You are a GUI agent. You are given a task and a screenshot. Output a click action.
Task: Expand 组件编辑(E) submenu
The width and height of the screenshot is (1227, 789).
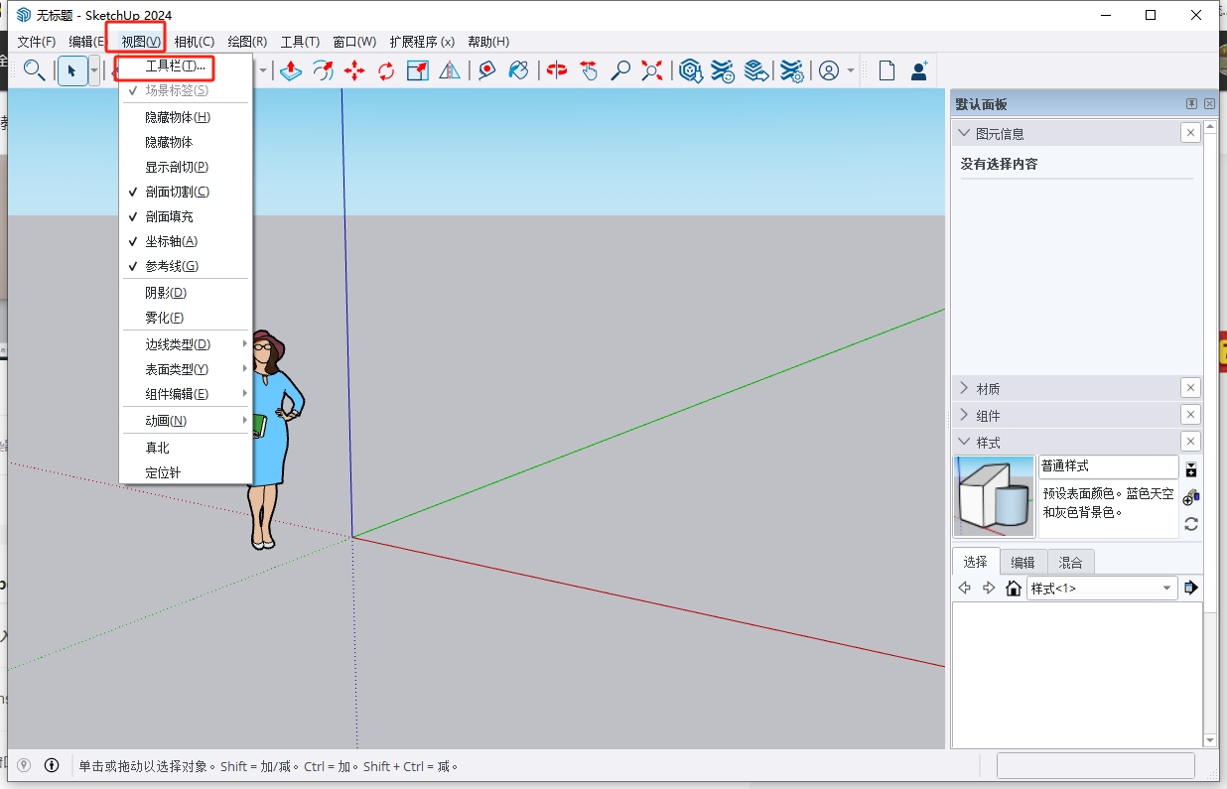[186, 394]
